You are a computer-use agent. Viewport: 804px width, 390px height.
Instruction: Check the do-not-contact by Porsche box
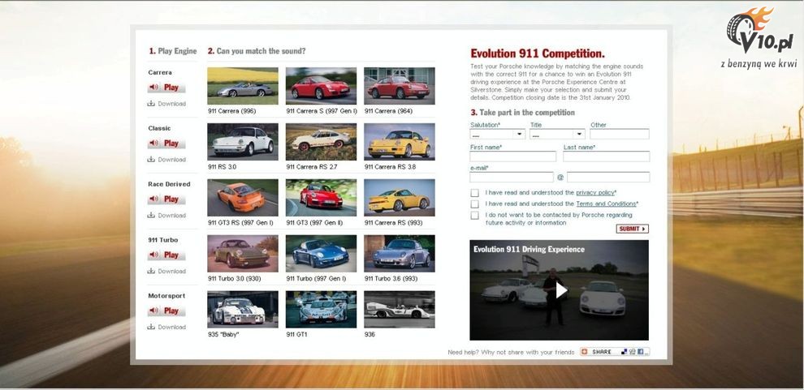point(475,216)
